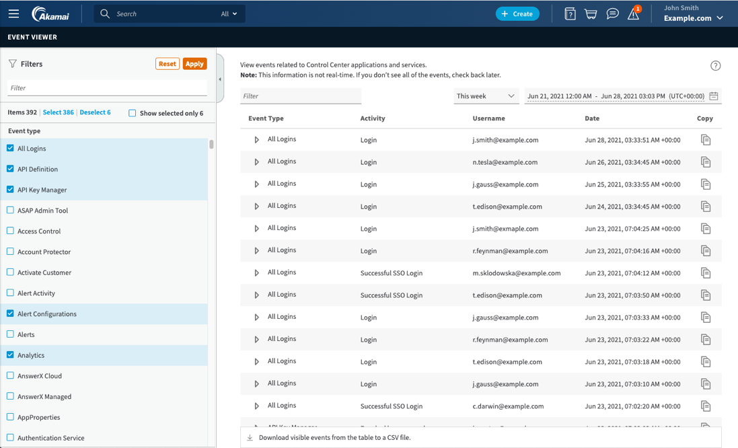Toggle Show selected only checkbox
The width and height of the screenshot is (738, 448).
click(133, 113)
